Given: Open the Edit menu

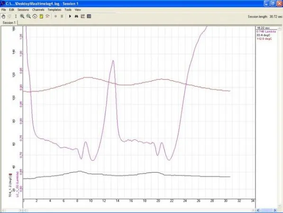Looking at the screenshot, I should coord(11,10).
